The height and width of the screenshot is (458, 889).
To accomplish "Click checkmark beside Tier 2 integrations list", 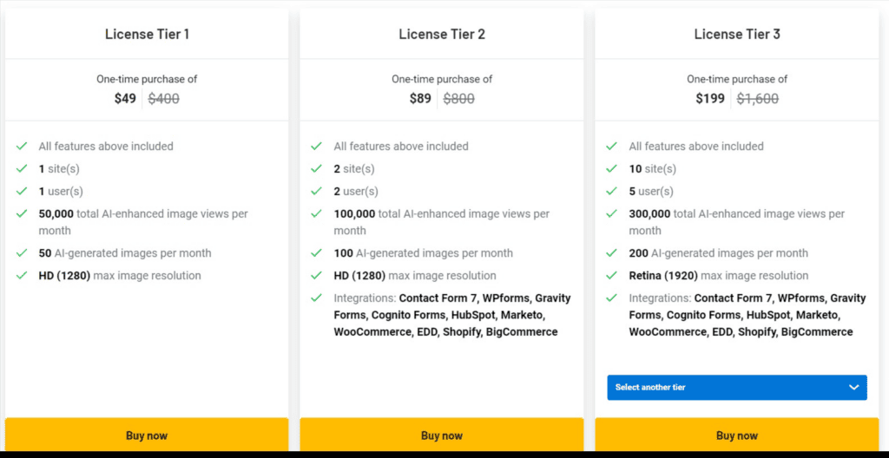I will 317,298.
